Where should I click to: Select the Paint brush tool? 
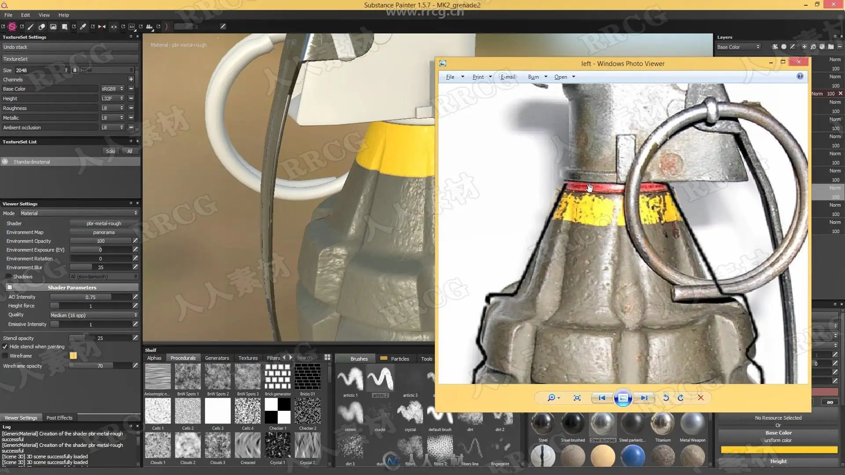pos(30,26)
